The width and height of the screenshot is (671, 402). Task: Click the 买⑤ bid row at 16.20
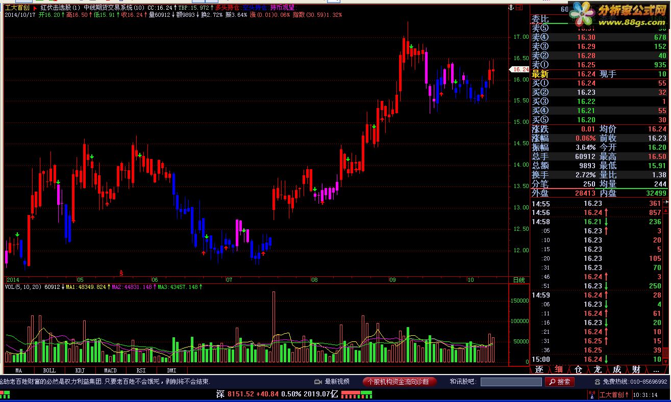click(599, 120)
